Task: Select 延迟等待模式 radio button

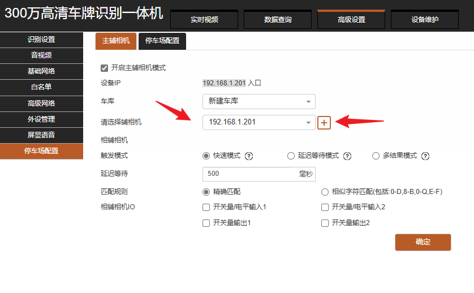Action: click(x=291, y=156)
